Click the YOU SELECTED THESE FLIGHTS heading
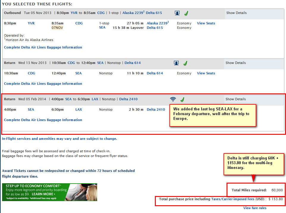Viewport: 286px width, 213px height. point(37,4)
